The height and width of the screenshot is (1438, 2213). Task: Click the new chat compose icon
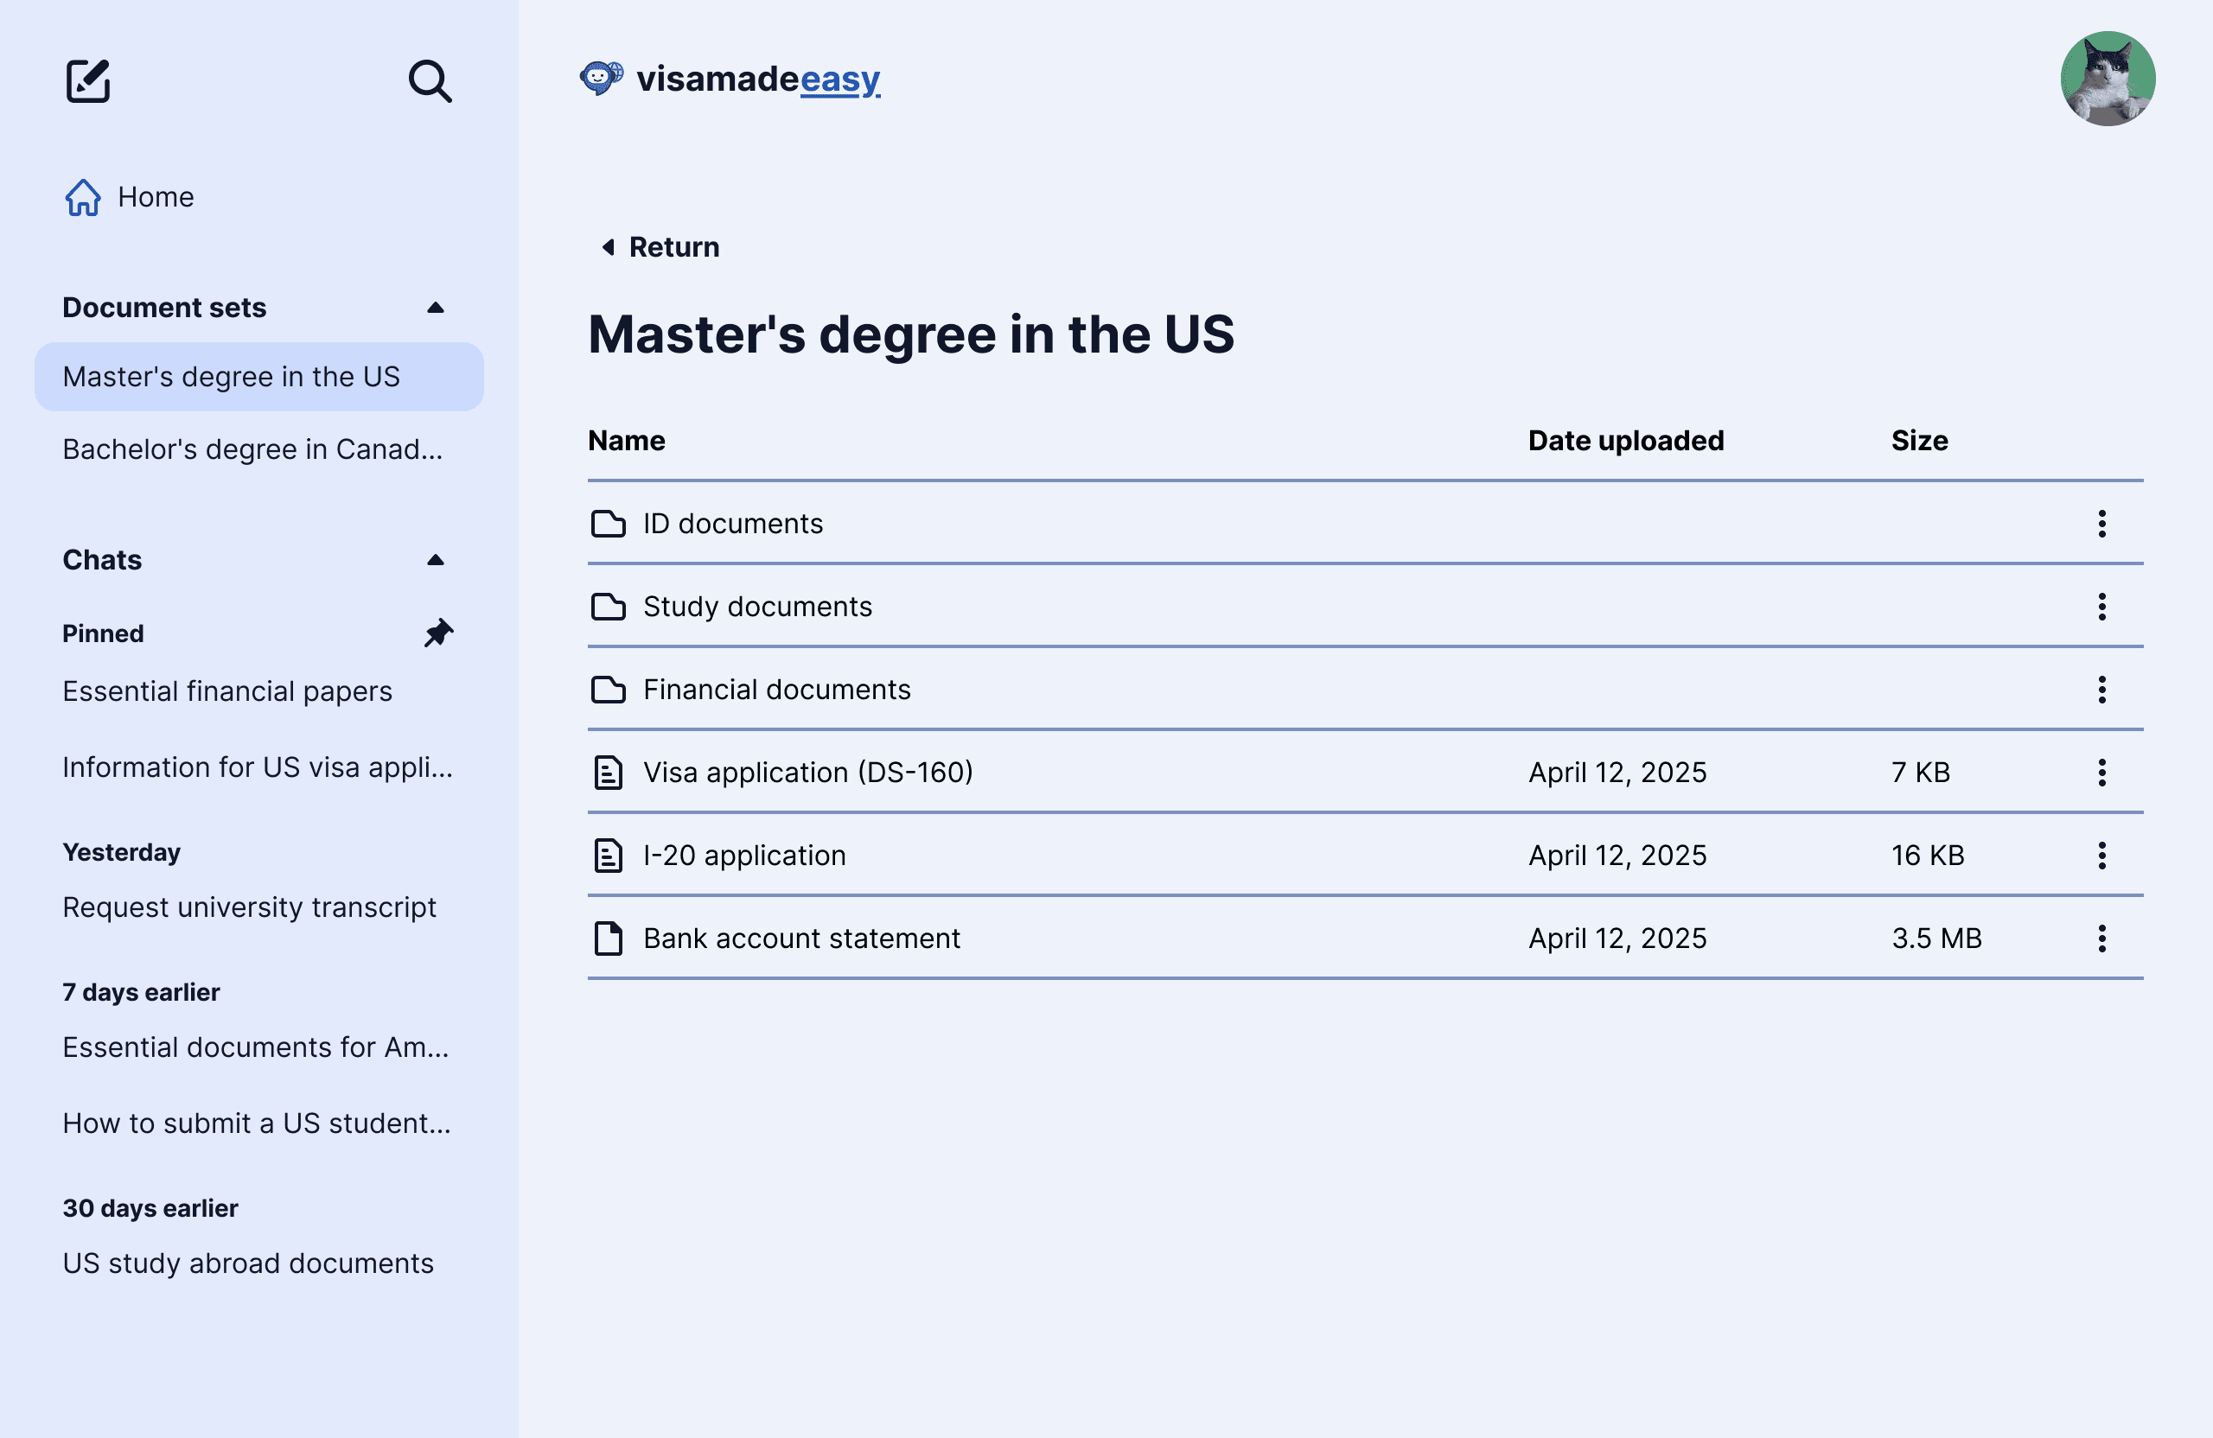[x=88, y=81]
